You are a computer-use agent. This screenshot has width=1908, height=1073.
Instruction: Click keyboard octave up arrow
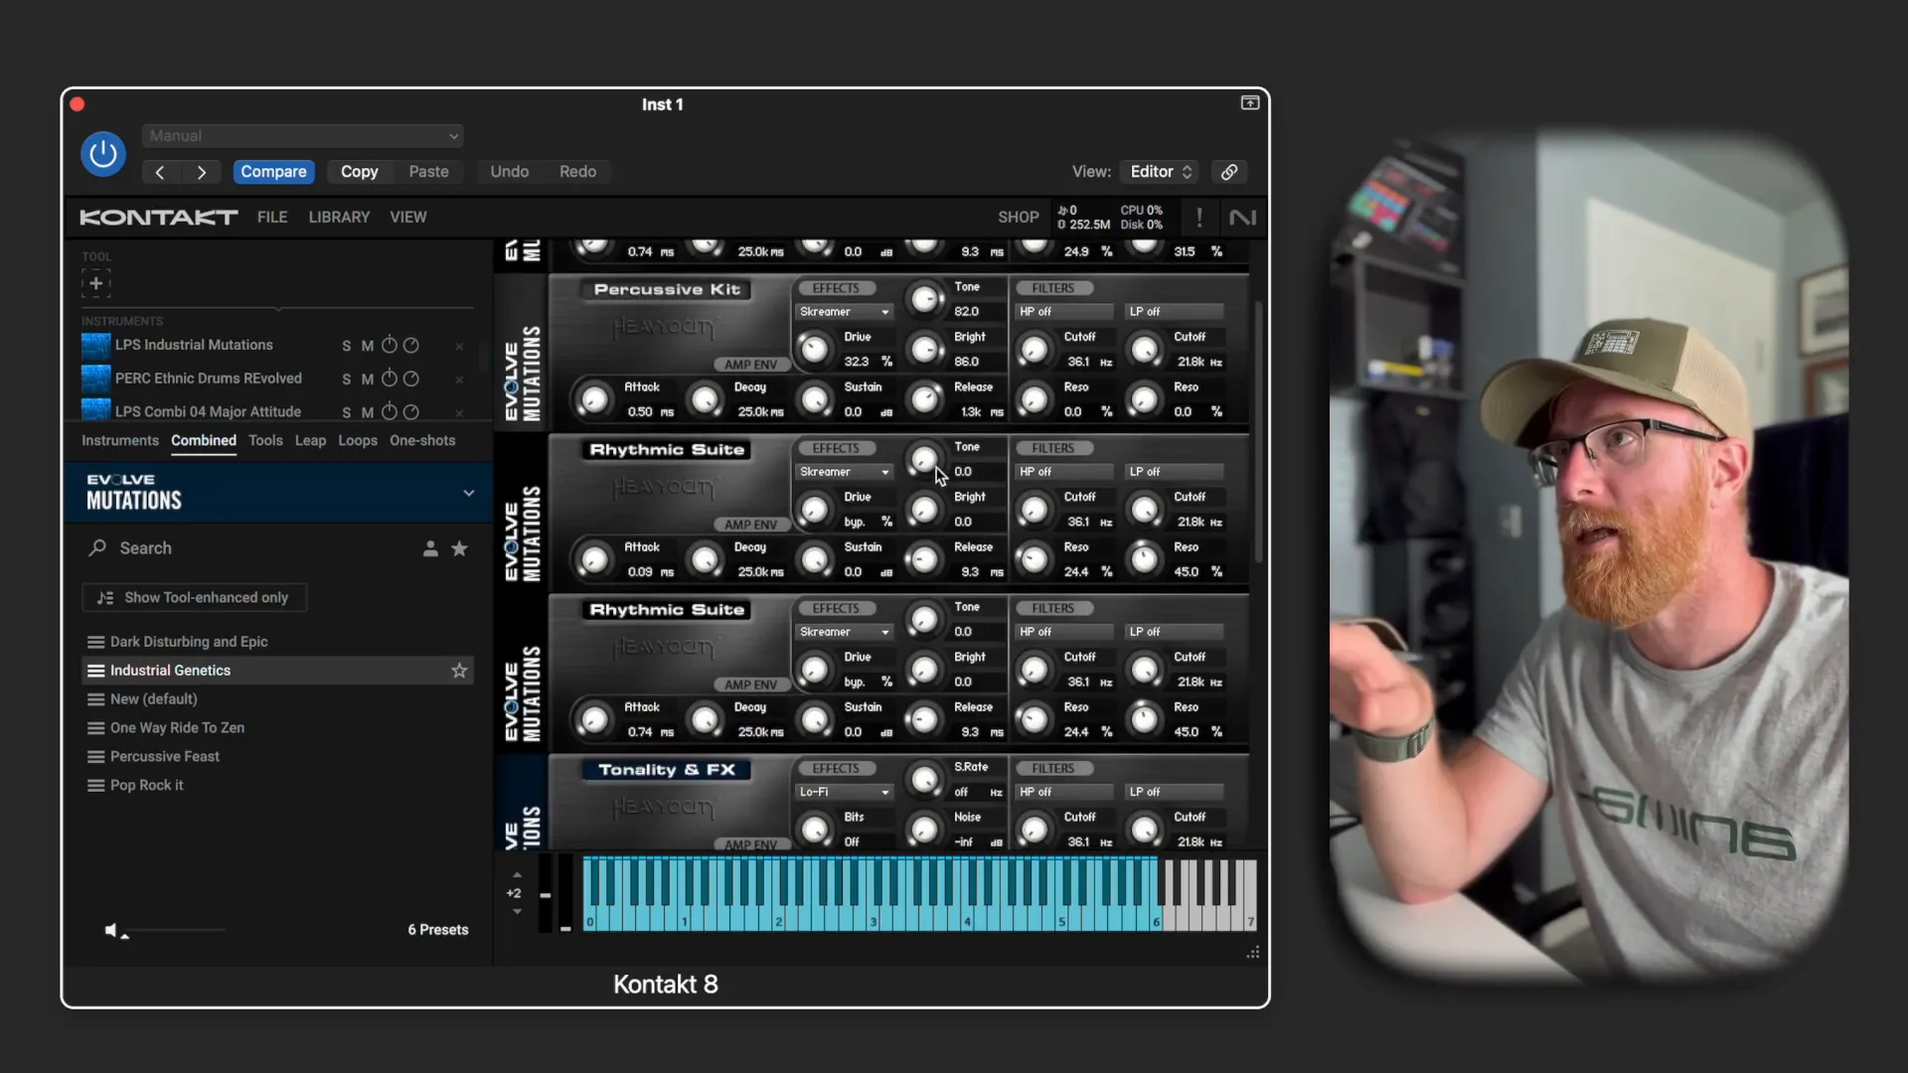517,875
